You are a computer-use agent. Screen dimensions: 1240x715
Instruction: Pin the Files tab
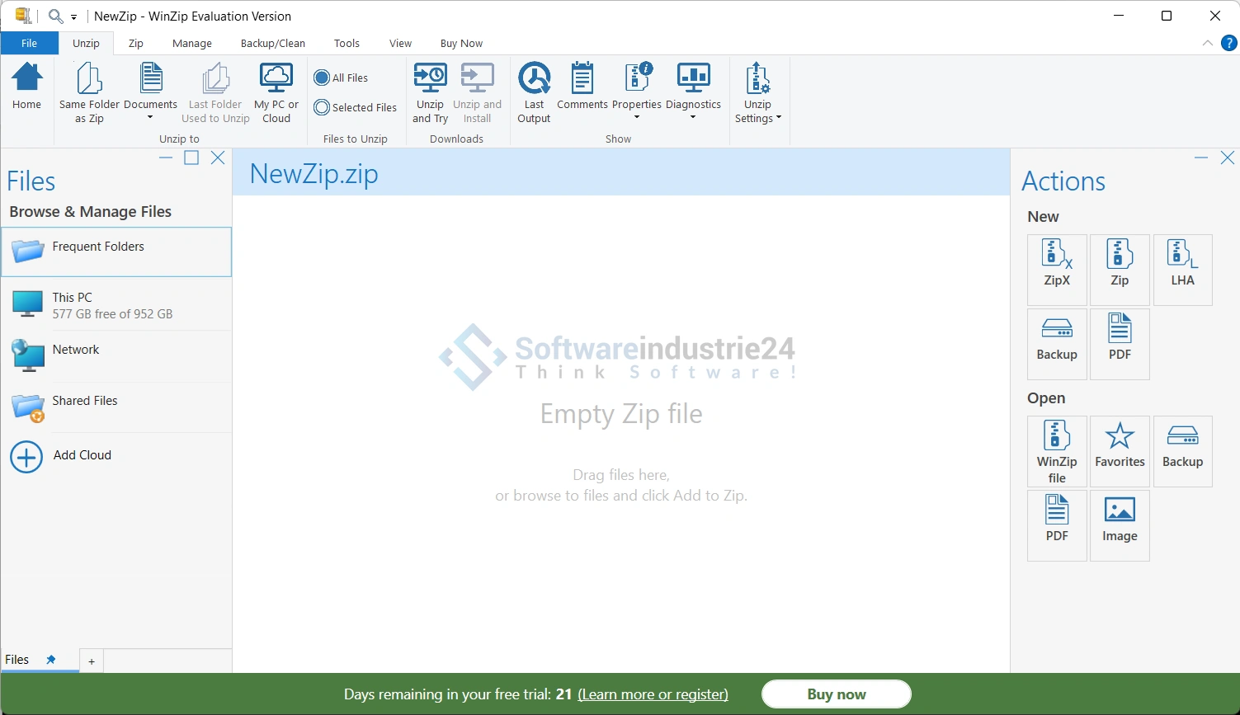click(51, 660)
